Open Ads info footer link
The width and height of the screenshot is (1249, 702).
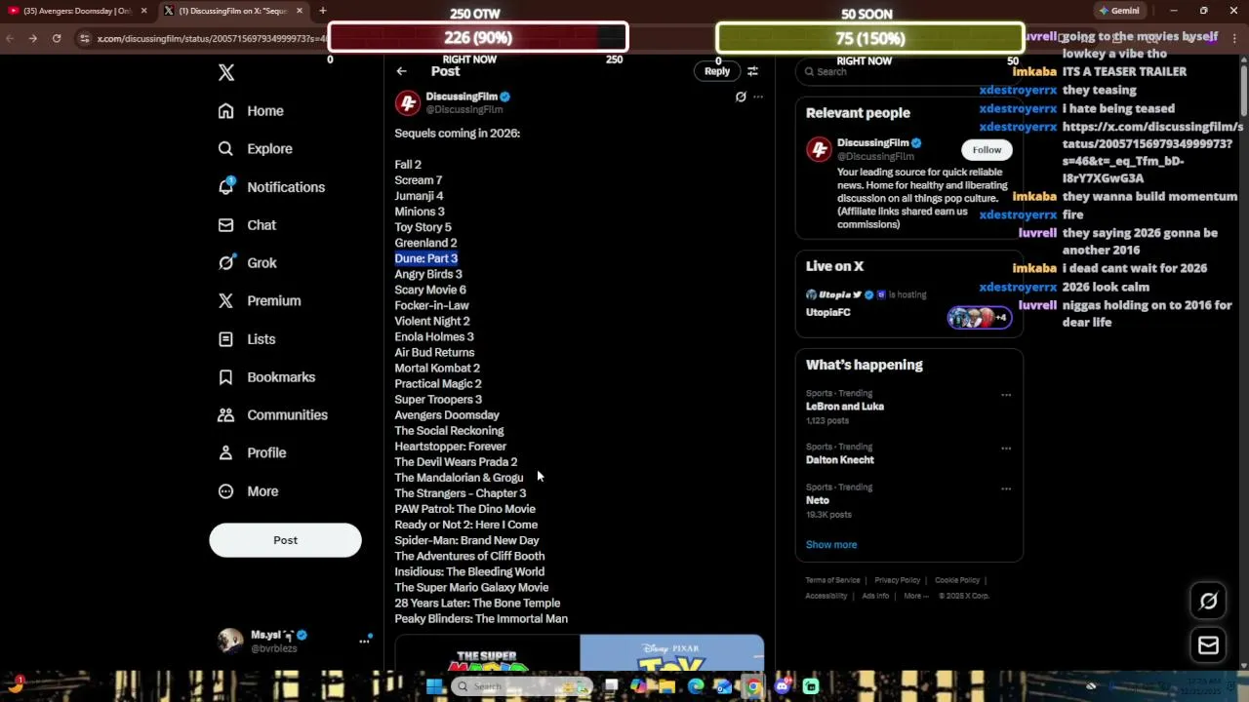(875, 596)
